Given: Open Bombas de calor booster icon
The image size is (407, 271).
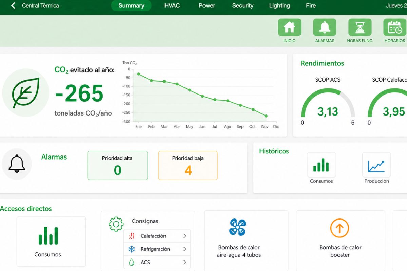Looking at the screenshot, I should pyautogui.click(x=340, y=228).
